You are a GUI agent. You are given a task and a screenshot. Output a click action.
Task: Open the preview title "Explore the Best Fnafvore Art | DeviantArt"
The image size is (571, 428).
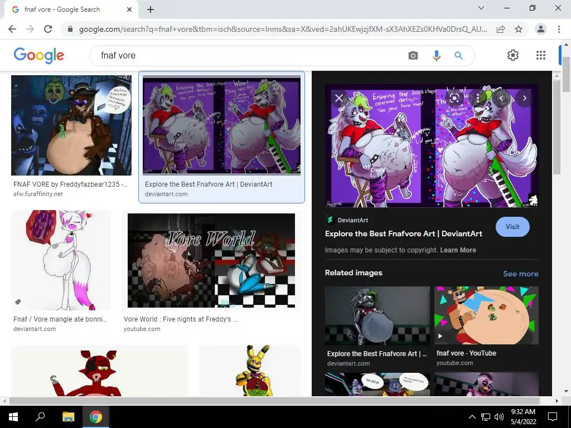tap(404, 234)
